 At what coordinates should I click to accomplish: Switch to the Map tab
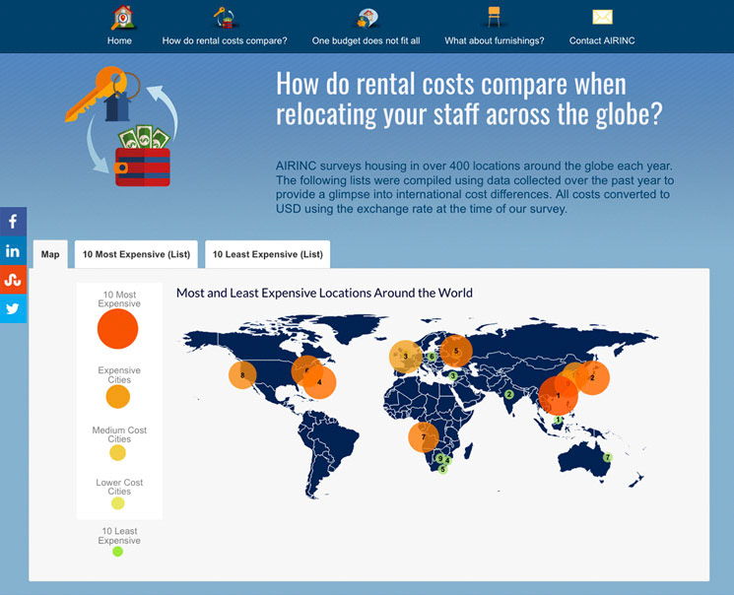(x=50, y=254)
